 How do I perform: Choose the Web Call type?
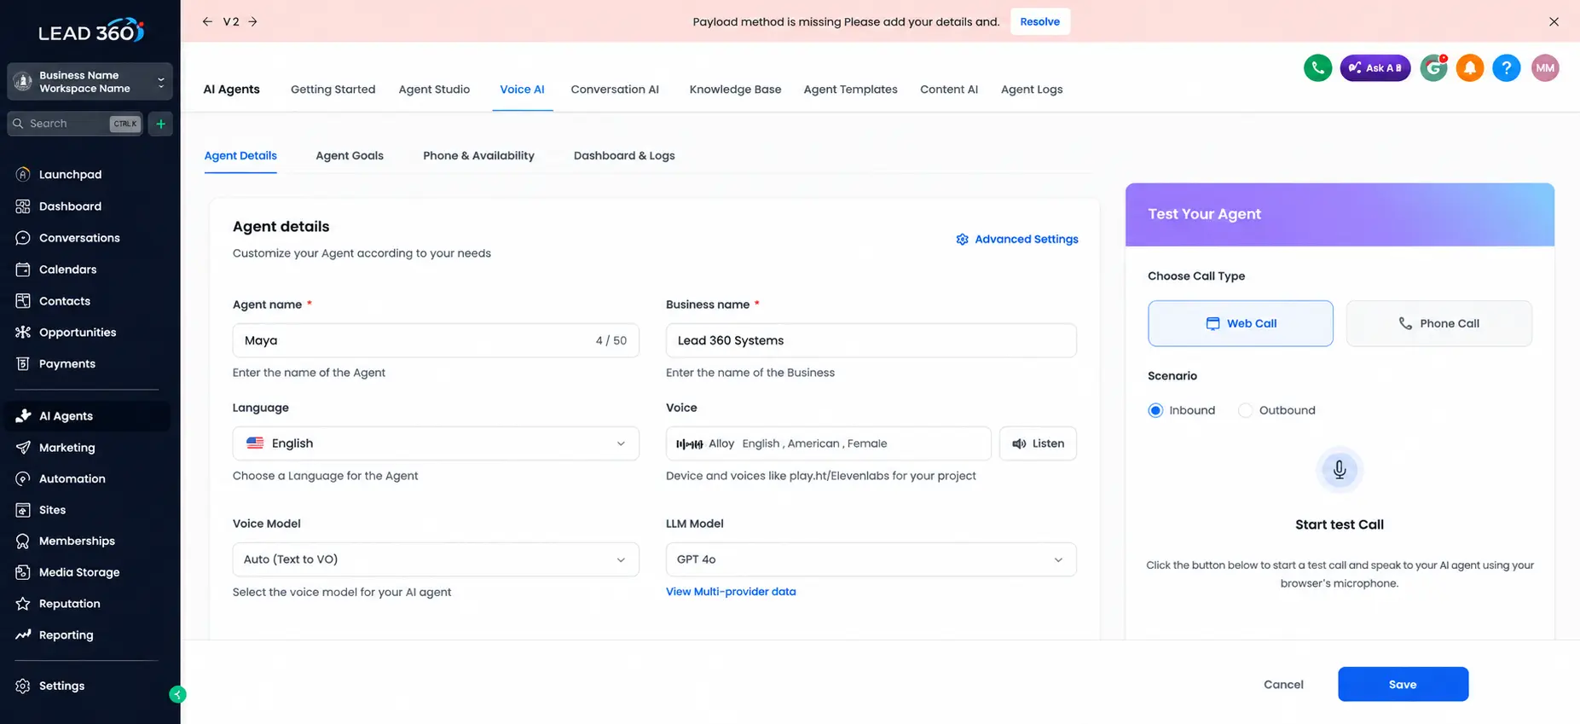1240,323
